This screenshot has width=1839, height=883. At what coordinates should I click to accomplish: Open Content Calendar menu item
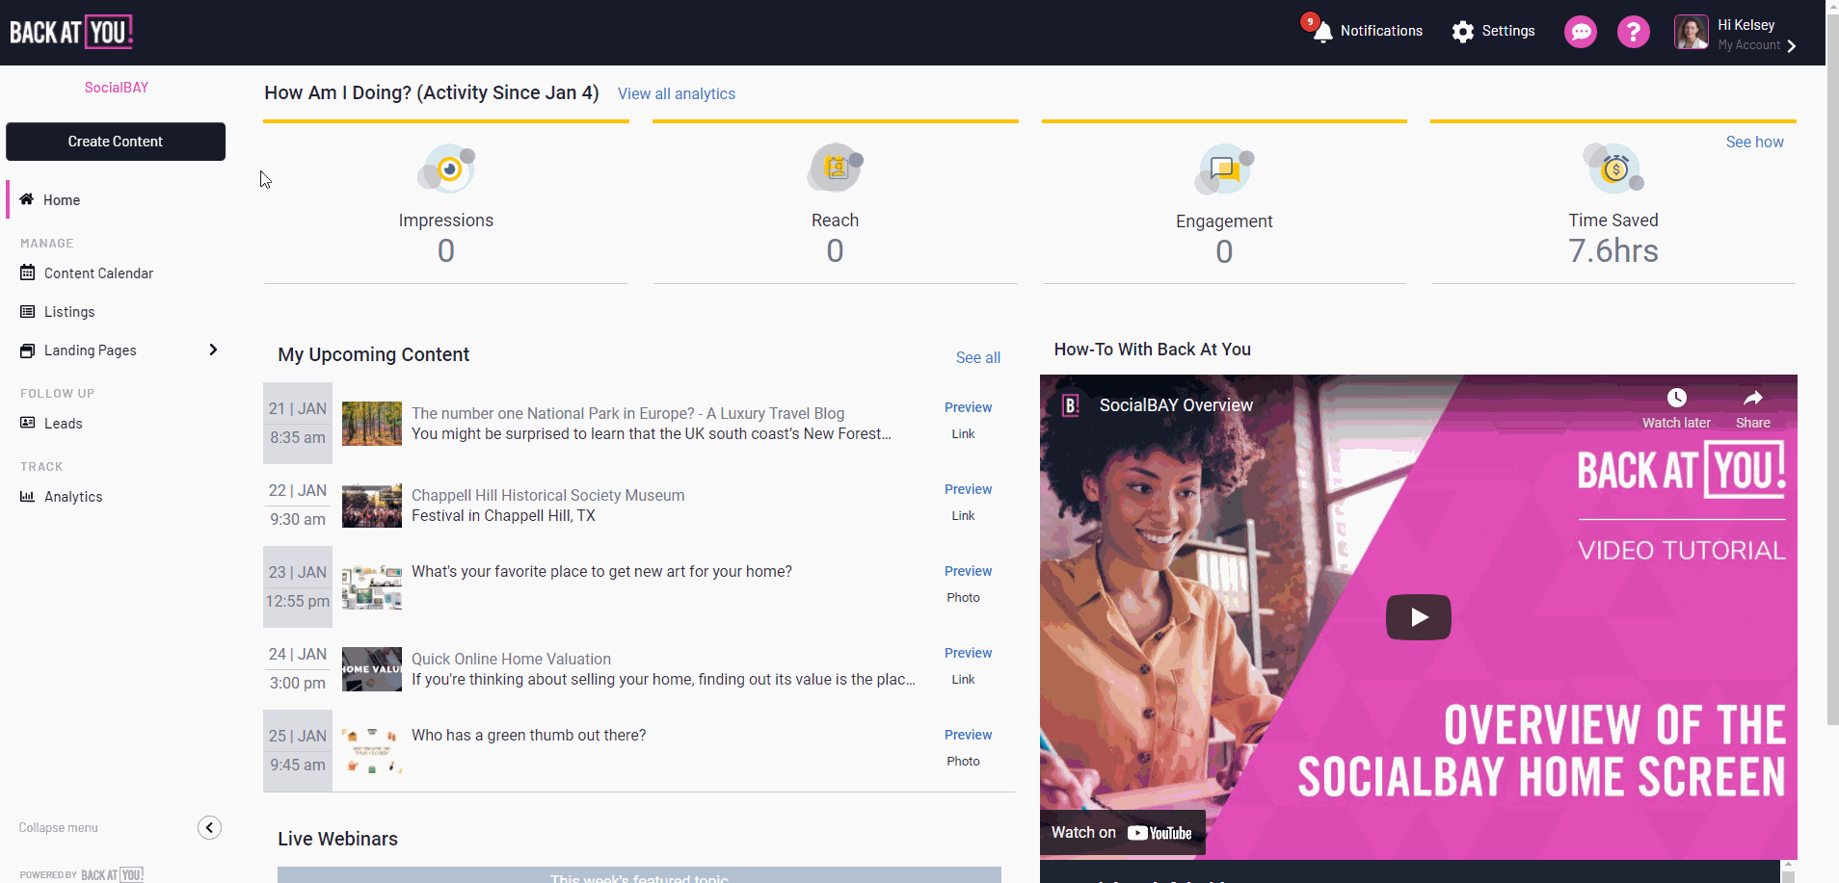tap(98, 273)
